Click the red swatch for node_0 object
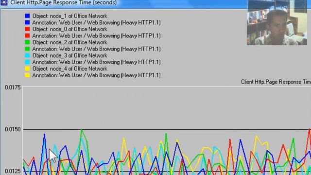This screenshot has height=175, width=311. point(27,29)
